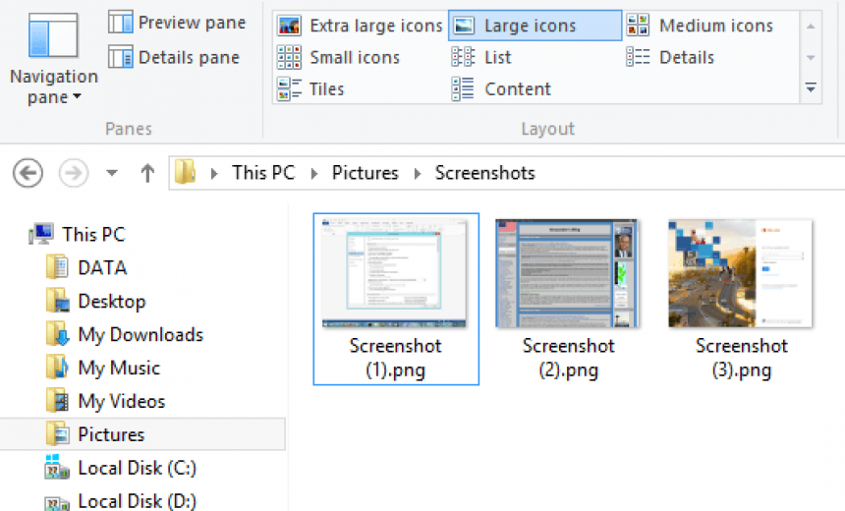This screenshot has height=511, width=845.
Task: Select Large icons layout
Action: pyautogui.click(x=535, y=26)
